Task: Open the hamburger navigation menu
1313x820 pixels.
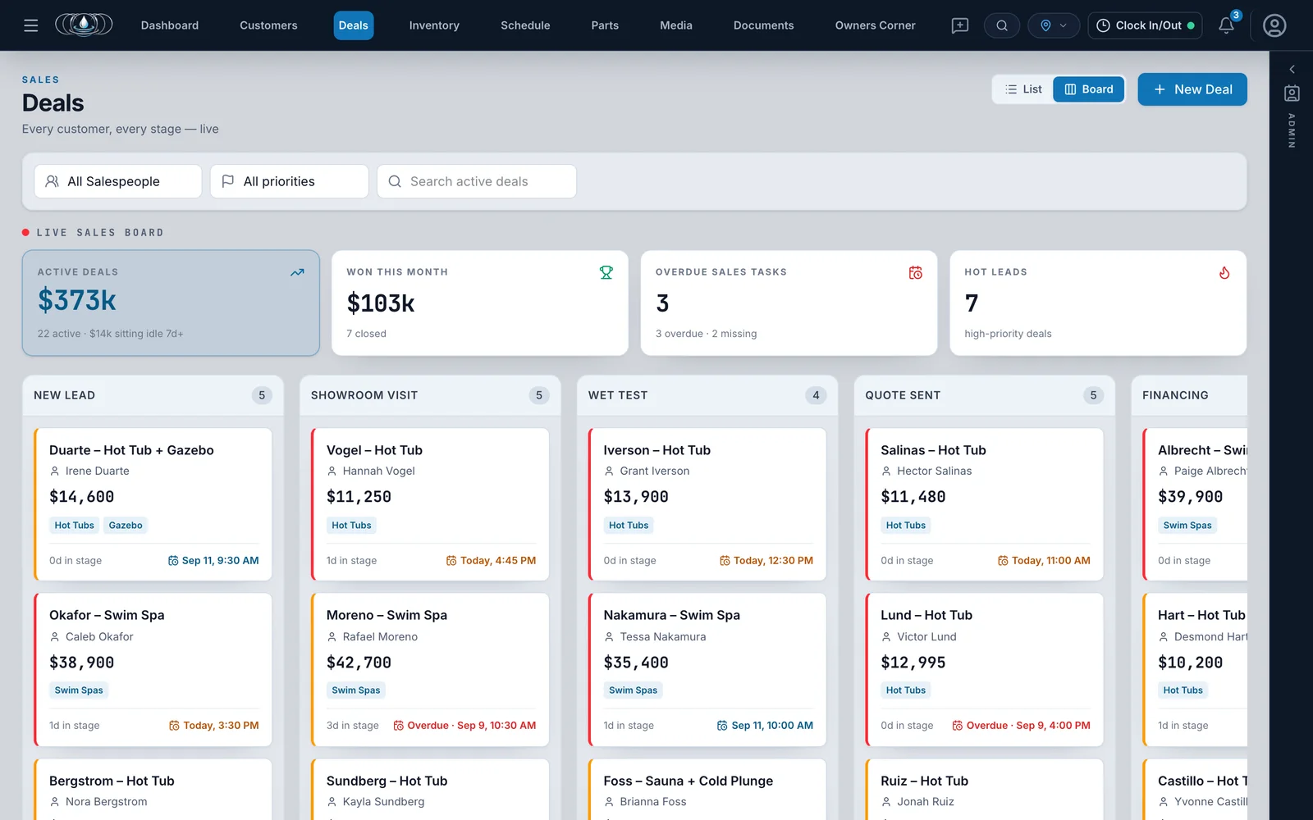Action: (x=31, y=25)
